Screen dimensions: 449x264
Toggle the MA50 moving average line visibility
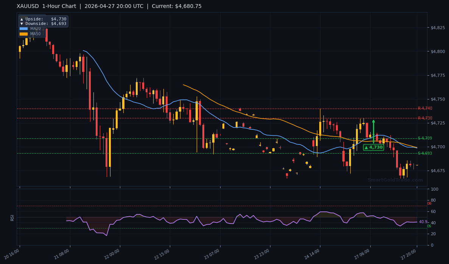point(35,34)
